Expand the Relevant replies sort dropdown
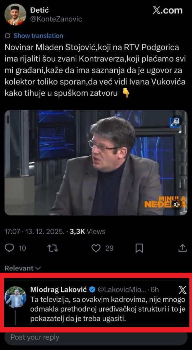 click(x=23, y=268)
